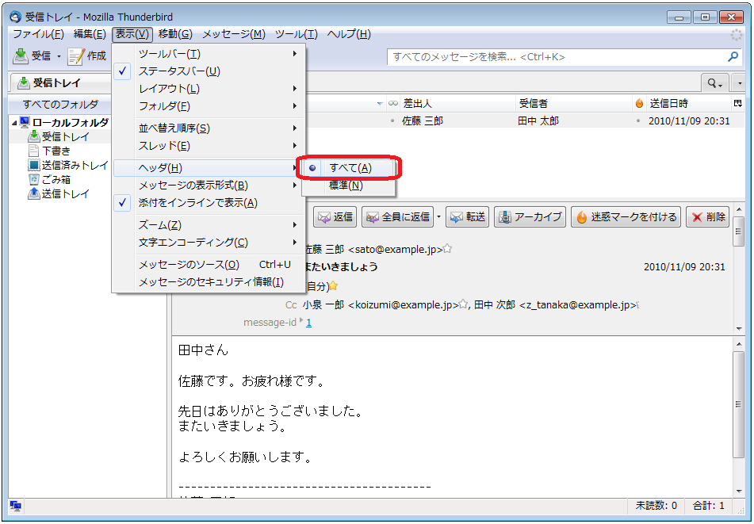Sort by 送信日時 column header
This screenshot has width=754, height=524.
689,103
